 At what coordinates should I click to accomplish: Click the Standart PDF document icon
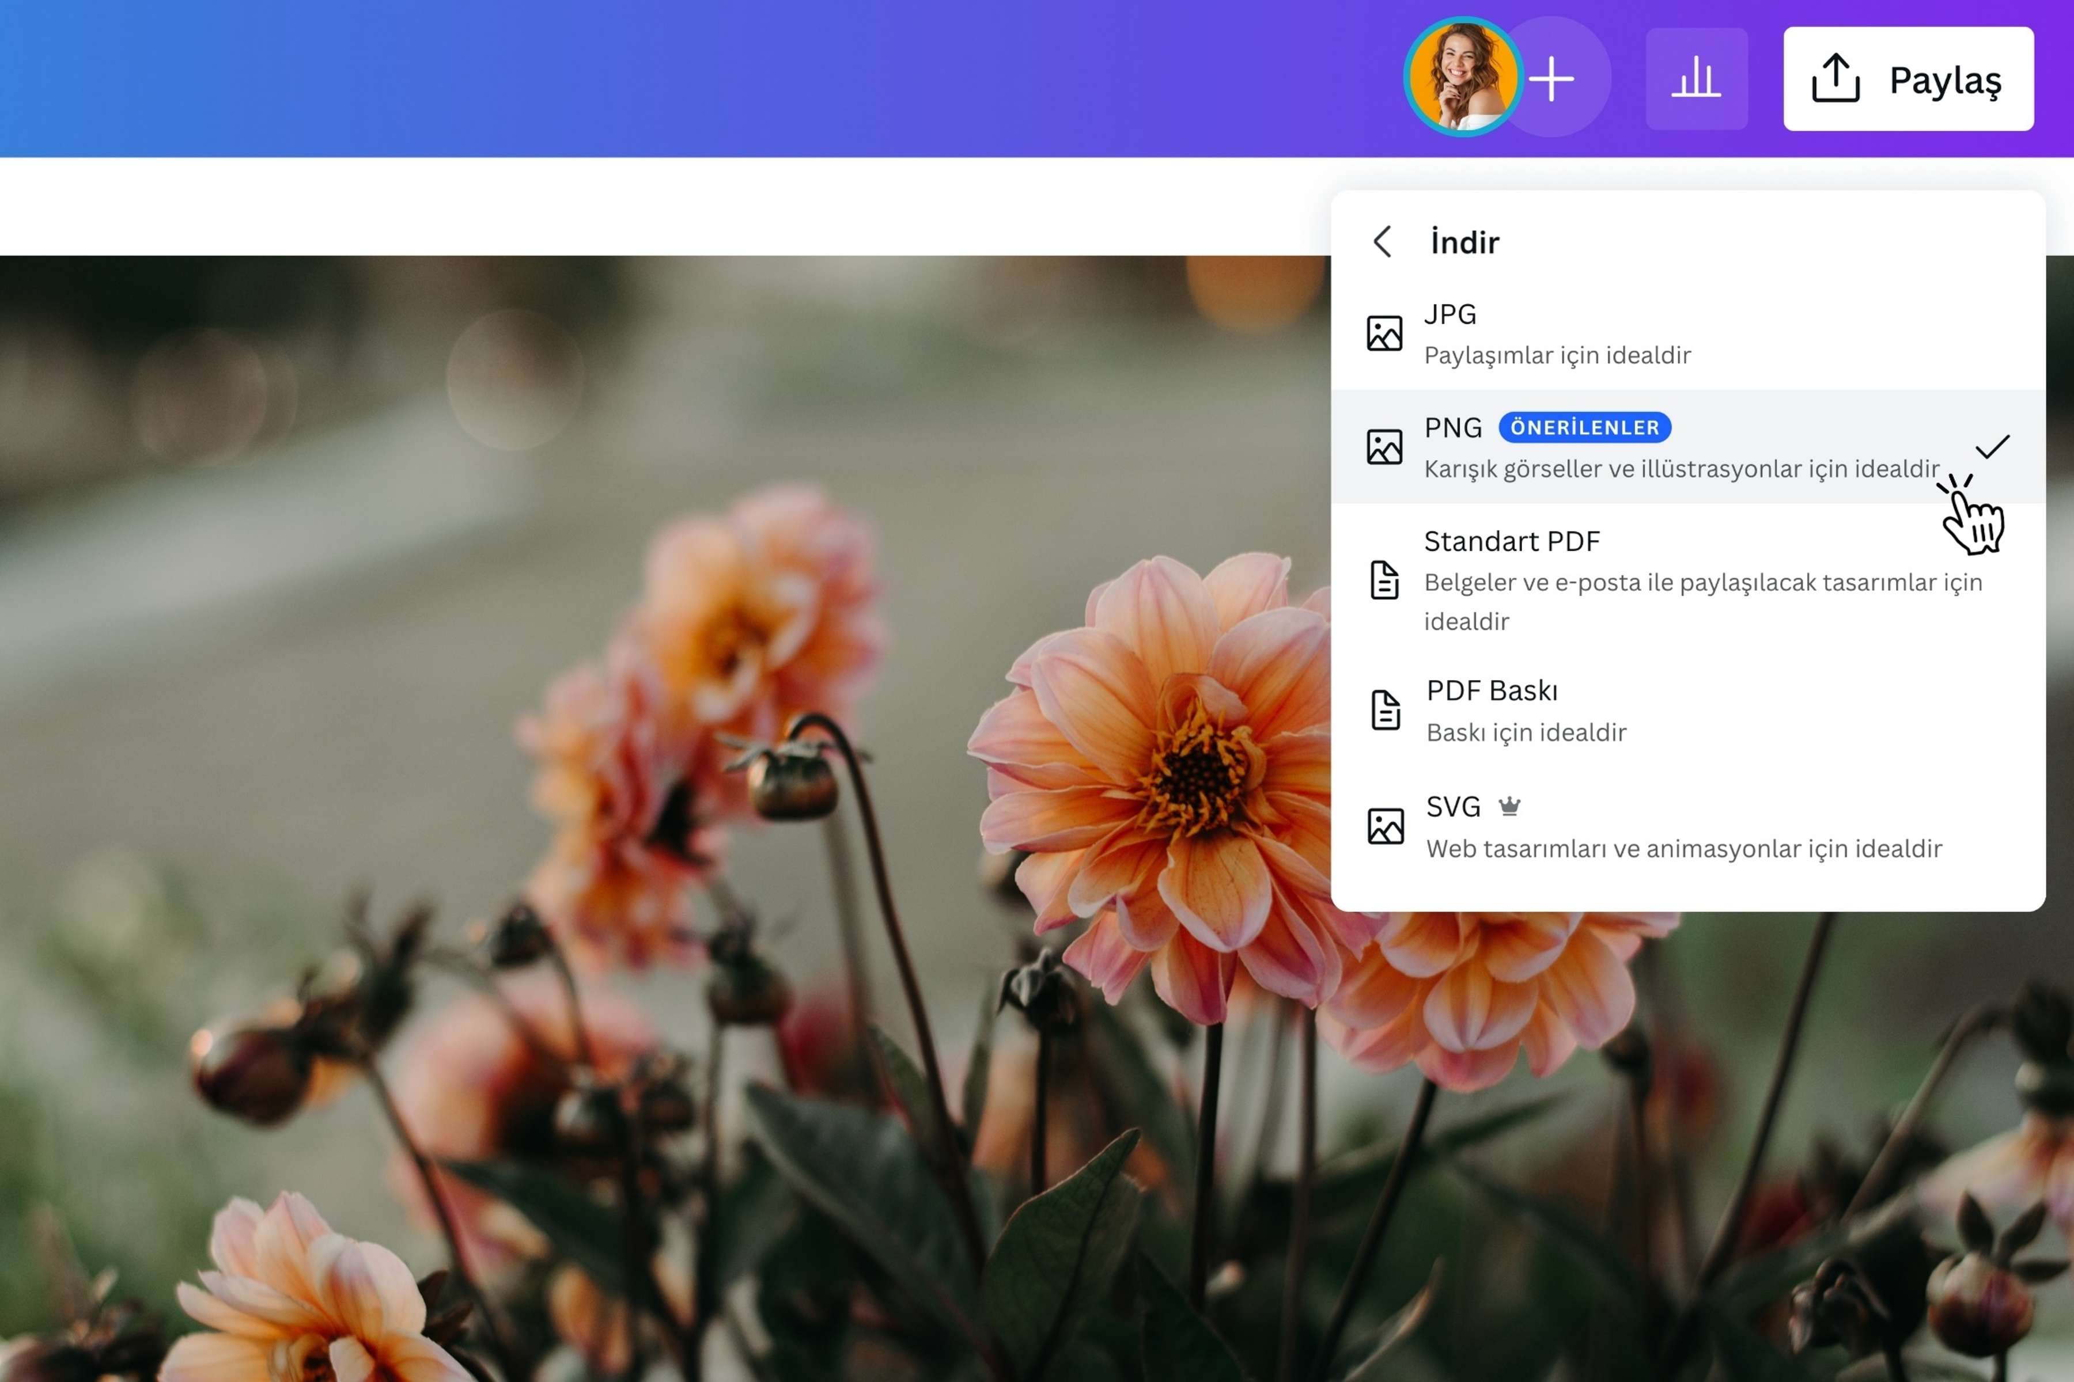[x=1384, y=580]
